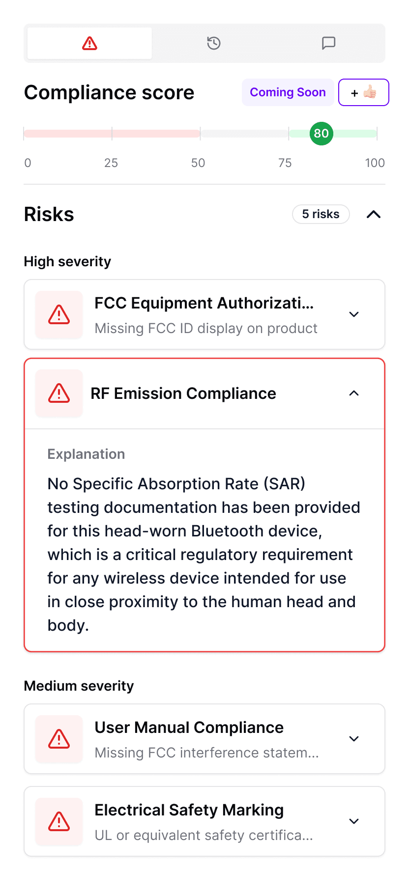The height and width of the screenshot is (896, 409).
Task: Click the Coming Soon badge
Action: [x=288, y=92]
